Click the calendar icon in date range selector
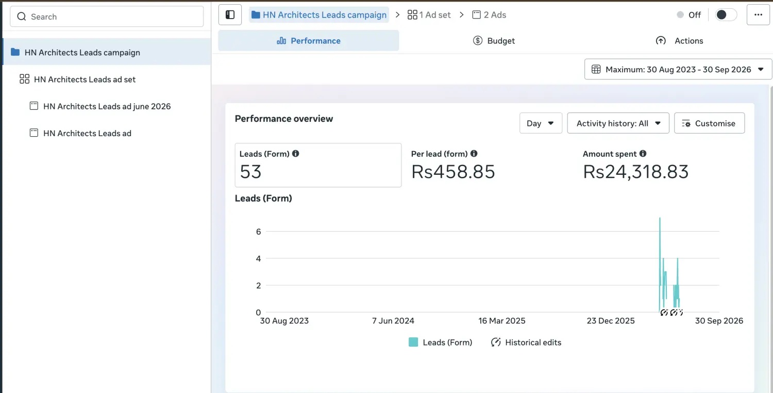773x393 pixels. point(596,69)
